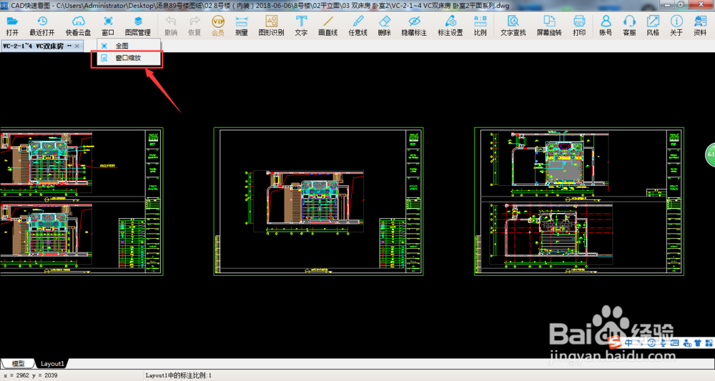Open the 标注设置 annotation settings
715x381 pixels.
pyautogui.click(x=450, y=26)
